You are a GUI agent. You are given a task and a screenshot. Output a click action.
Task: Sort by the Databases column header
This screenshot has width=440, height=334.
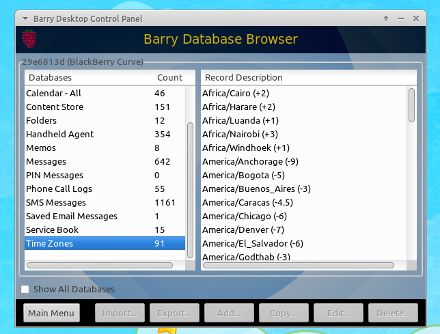coord(89,77)
